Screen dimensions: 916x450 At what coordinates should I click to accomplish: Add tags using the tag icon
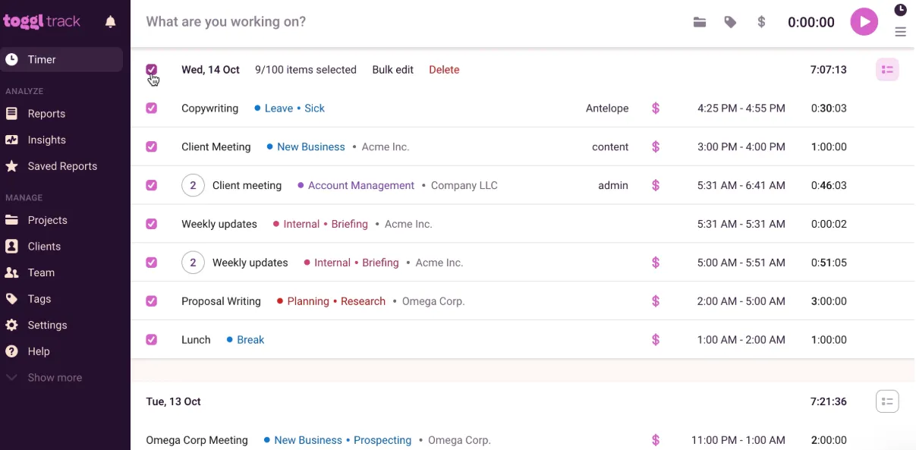tap(730, 22)
